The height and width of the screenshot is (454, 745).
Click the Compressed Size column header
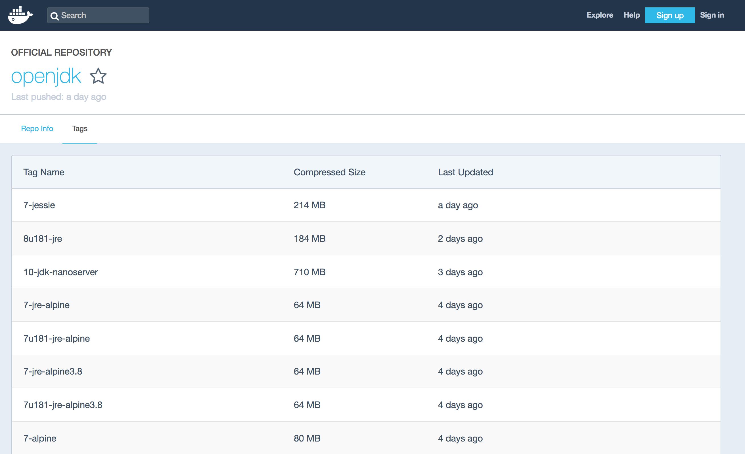pyautogui.click(x=330, y=172)
